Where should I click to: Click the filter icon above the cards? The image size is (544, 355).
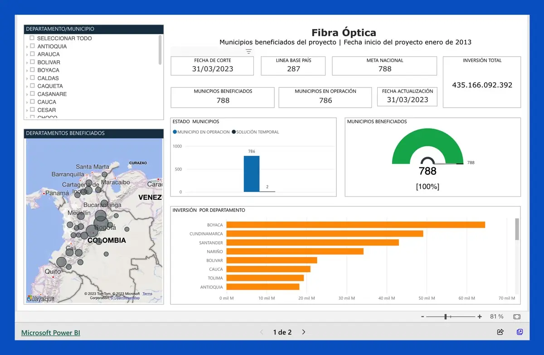pos(248,52)
